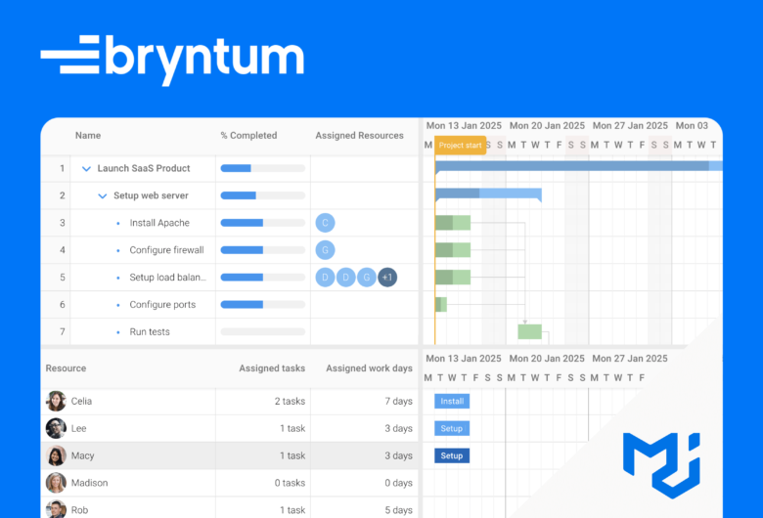Click the Setup web server Gantt bar

pyautogui.click(x=488, y=194)
